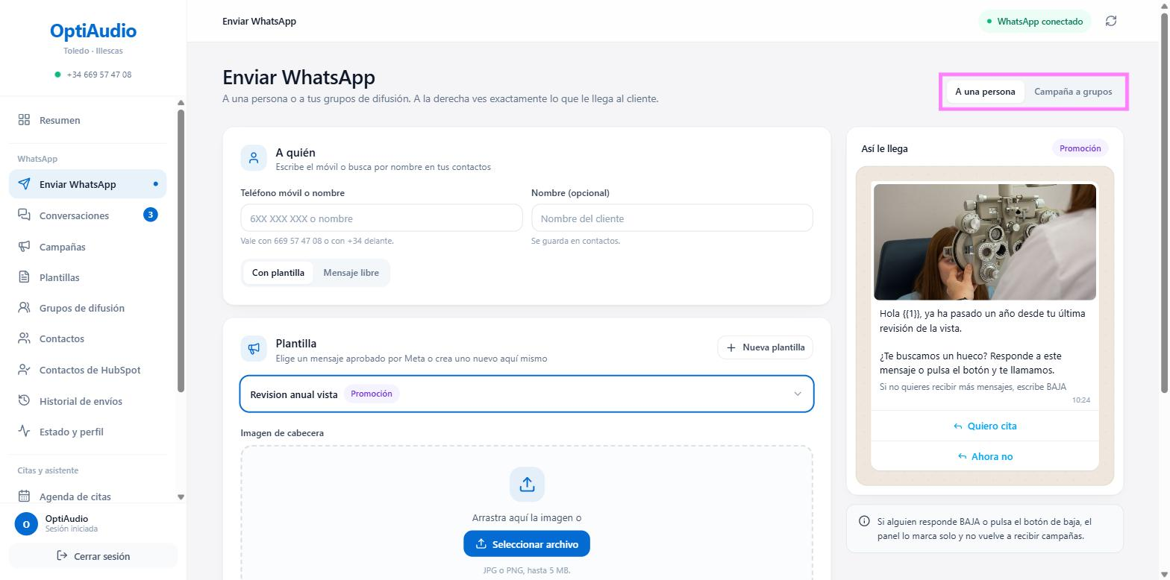Viewport: 1170px width, 580px height.
Task: Switch to Mensaje libre mode
Action: tap(351, 273)
